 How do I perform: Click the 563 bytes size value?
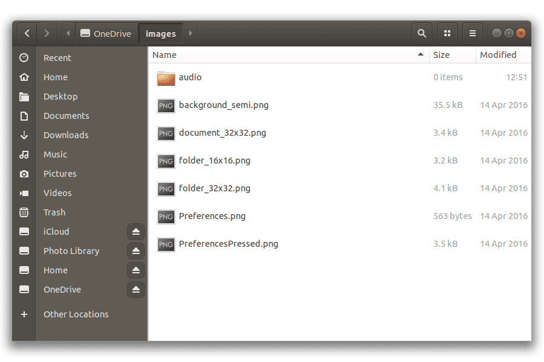[452, 216]
